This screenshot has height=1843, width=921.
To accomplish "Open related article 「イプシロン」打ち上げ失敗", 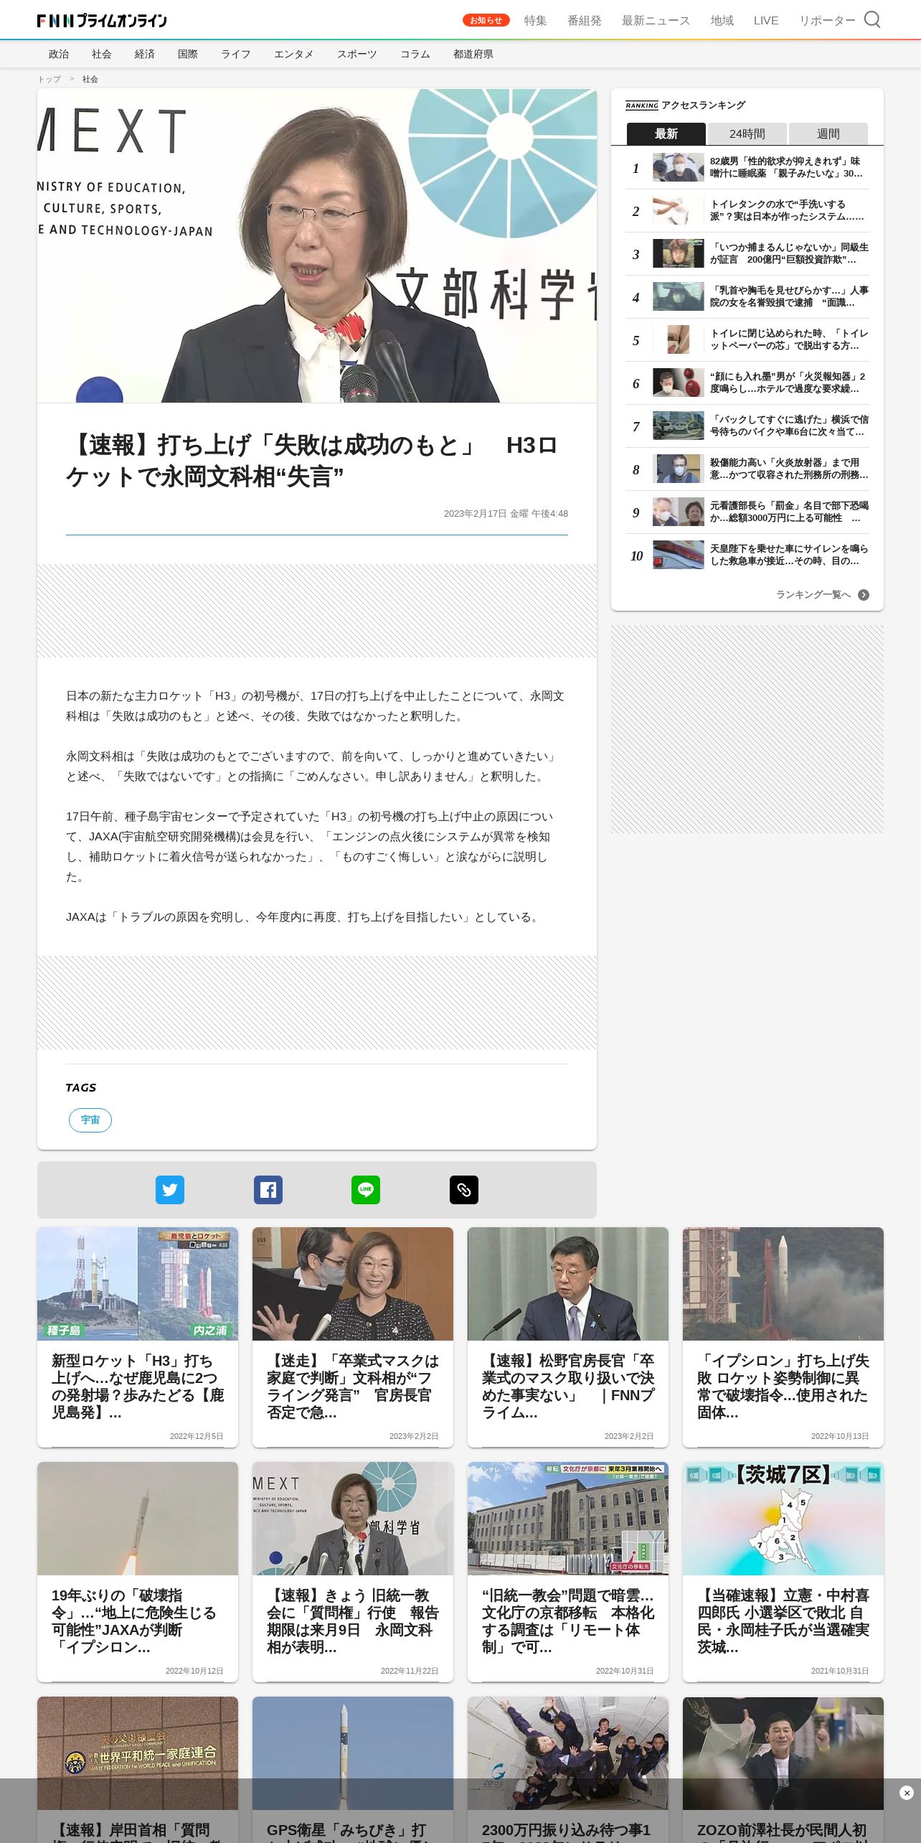I will pos(783,1337).
